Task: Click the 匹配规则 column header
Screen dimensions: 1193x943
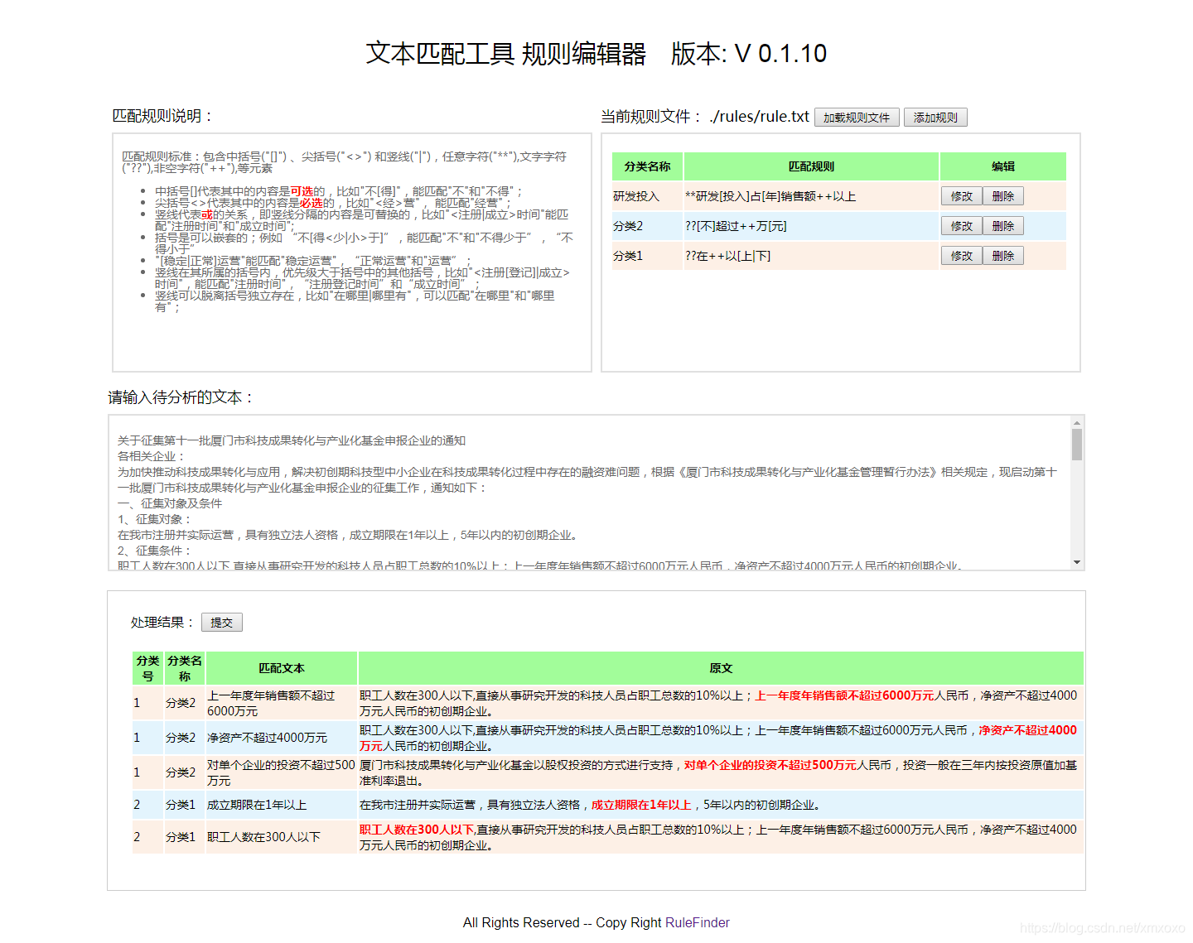Action: pos(811,166)
